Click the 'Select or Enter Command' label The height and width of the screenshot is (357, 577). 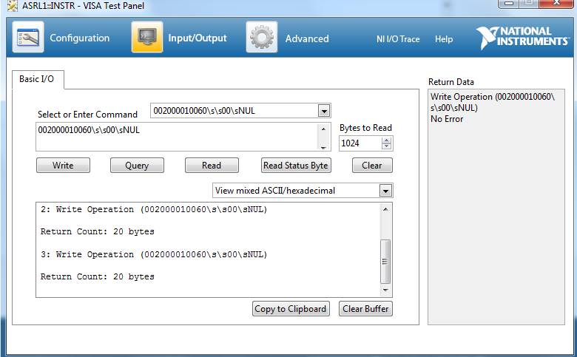click(x=87, y=115)
